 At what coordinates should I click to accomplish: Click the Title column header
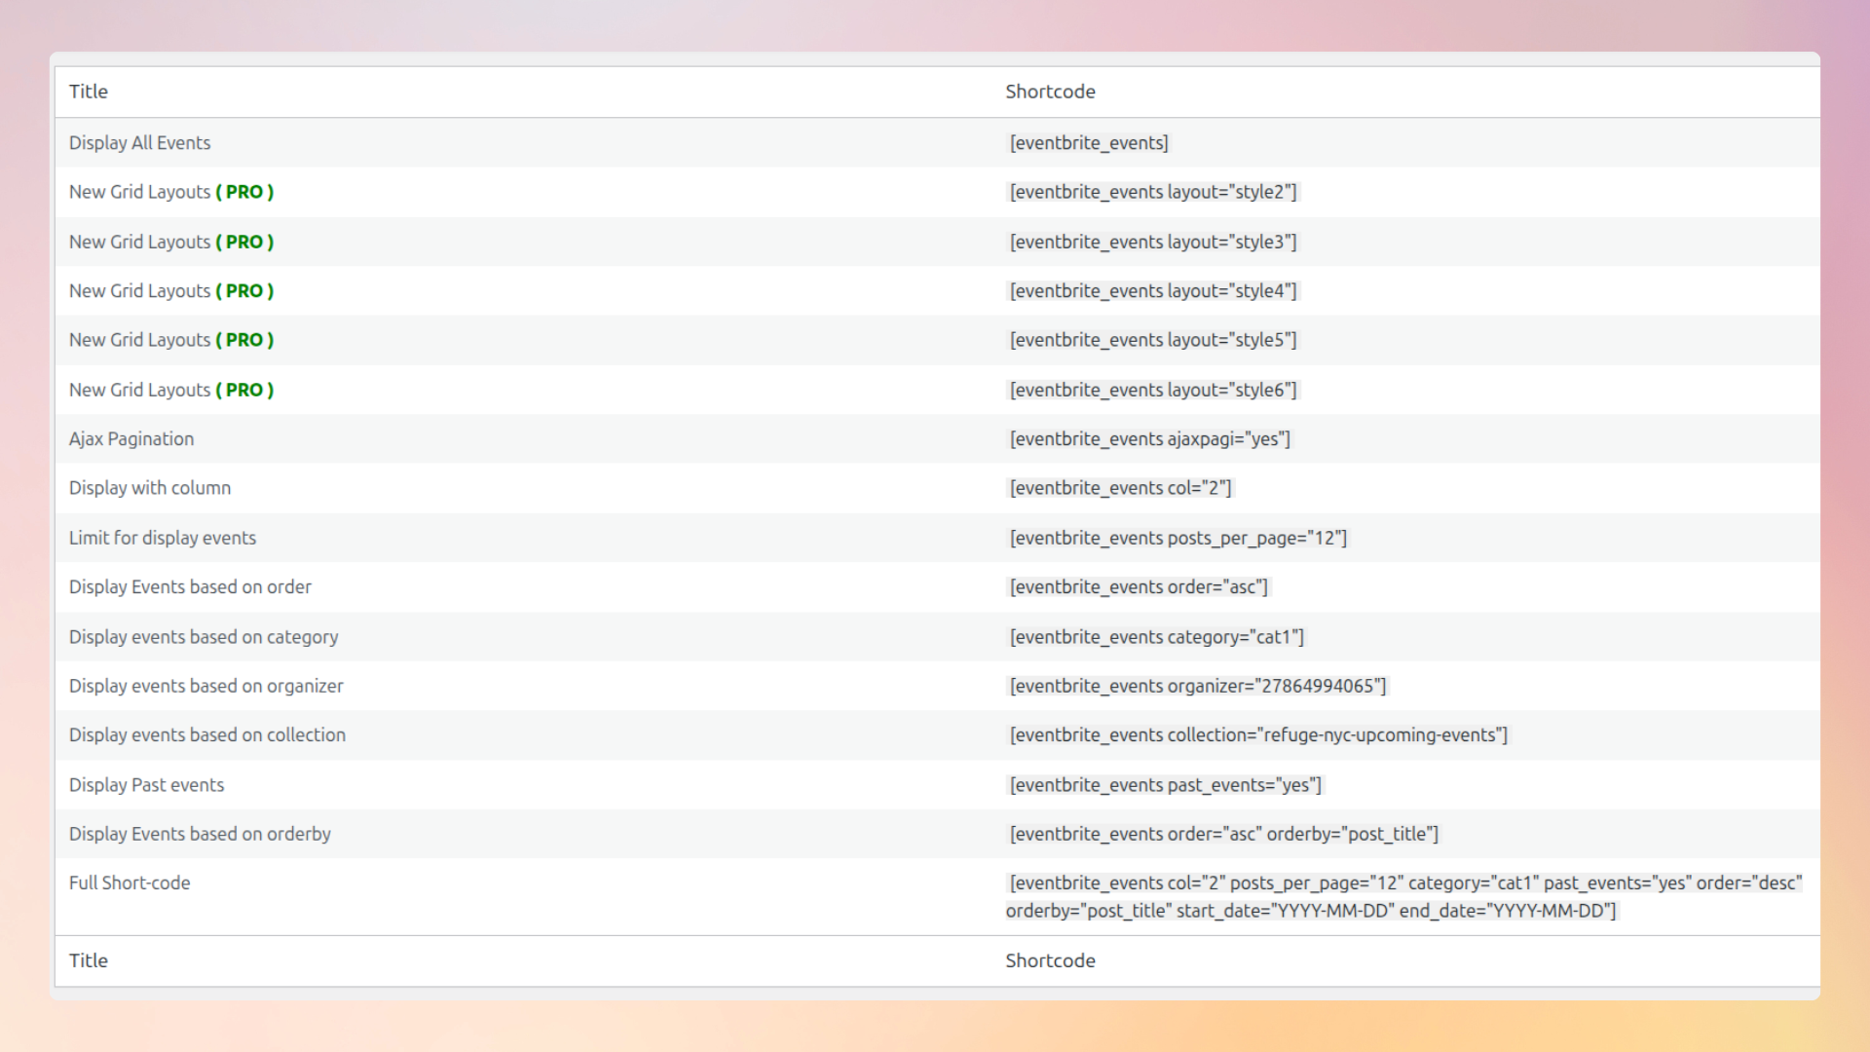88,91
